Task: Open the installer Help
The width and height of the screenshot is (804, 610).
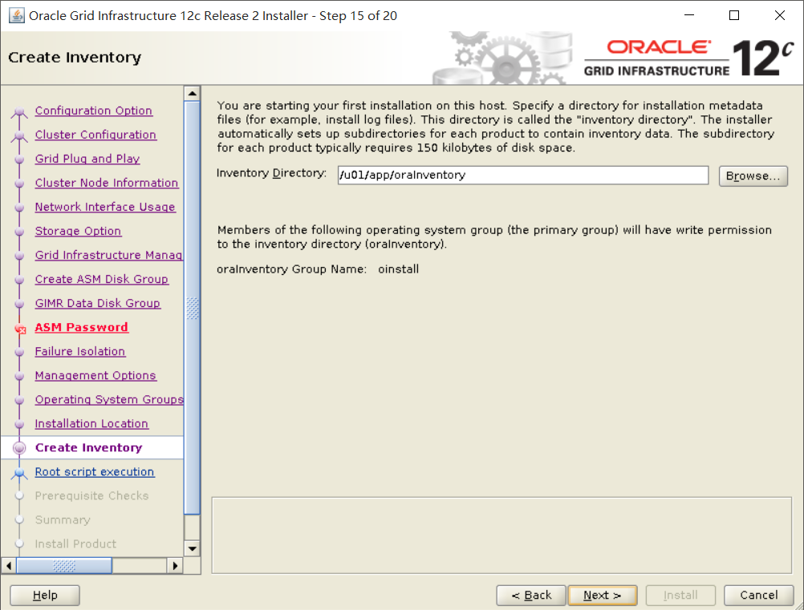Action: tap(44, 595)
